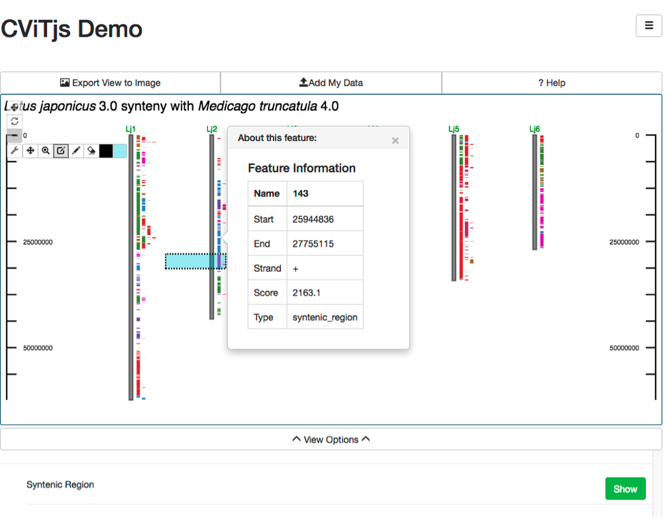The height and width of the screenshot is (520, 665).
Task: Toggle the wrench tools button
Action: pyautogui.click(x=15, y=151)
